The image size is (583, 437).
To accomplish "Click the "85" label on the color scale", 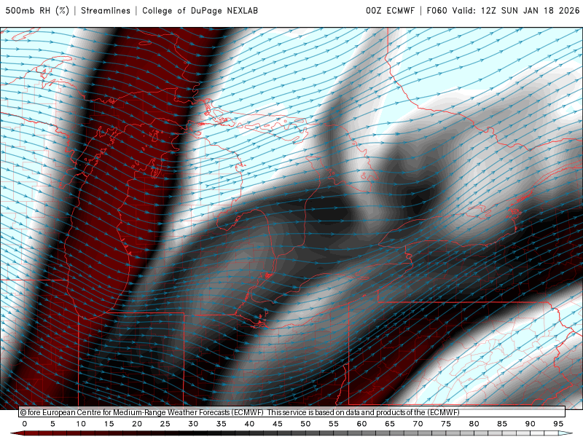I will 502,424.
